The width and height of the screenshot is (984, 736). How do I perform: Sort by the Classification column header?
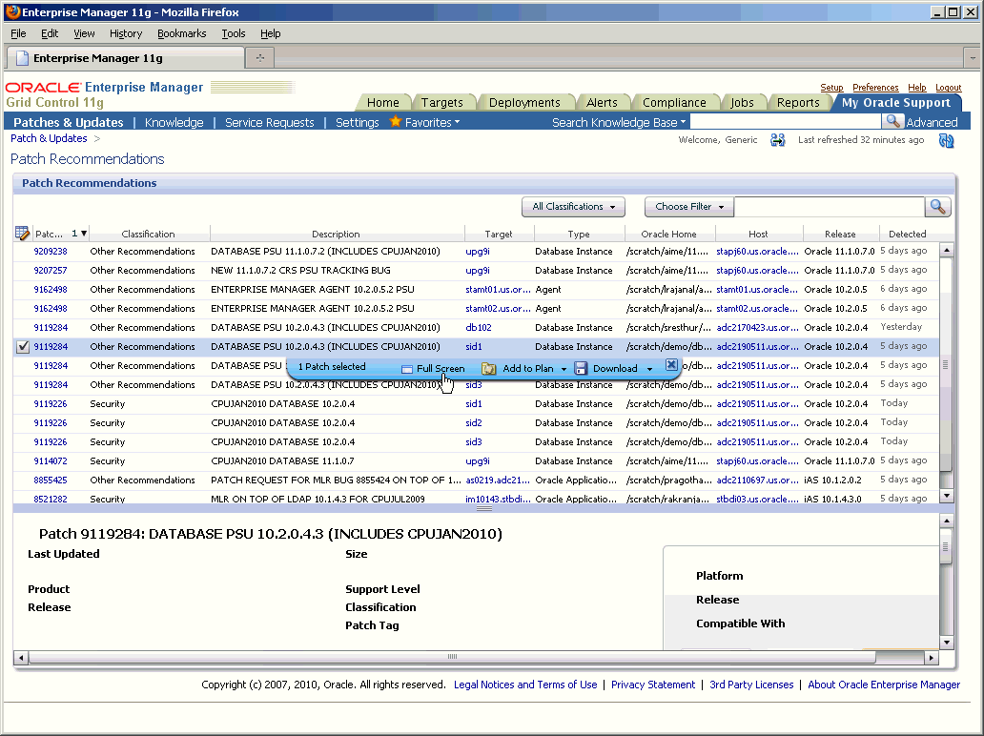148,234
